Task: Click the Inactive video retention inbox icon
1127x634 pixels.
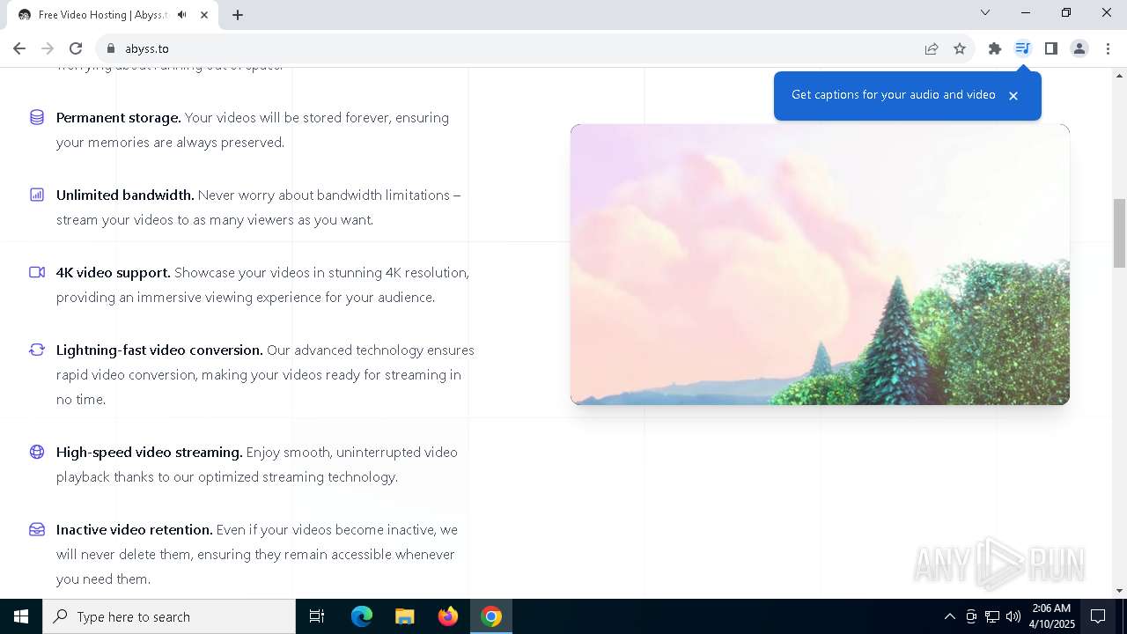Action: (37, 529)
